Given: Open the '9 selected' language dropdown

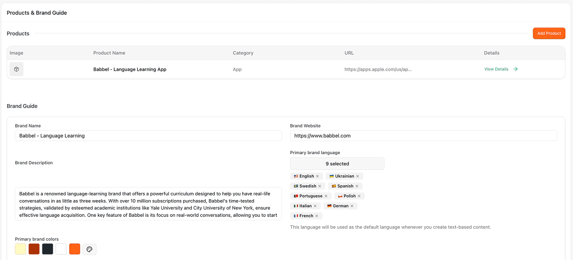Looking at the screenshot, I should (337, 164).
